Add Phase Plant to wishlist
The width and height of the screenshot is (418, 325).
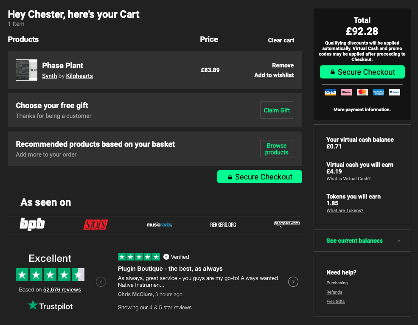pyautogui.click(x=274, y=75)
